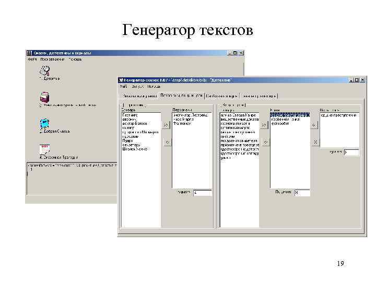Image resolution: width=376 pixels, height=282 pixels.
Task: Open the dark red box icon numbered 2
Action: click(44, 97)
